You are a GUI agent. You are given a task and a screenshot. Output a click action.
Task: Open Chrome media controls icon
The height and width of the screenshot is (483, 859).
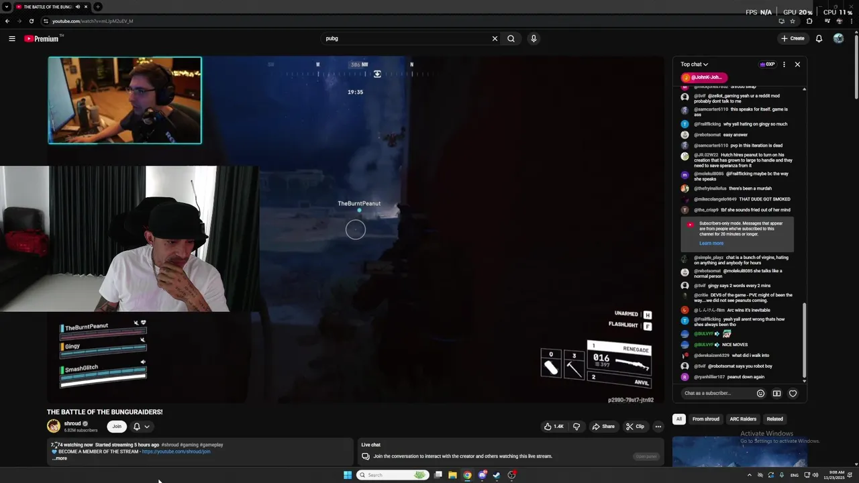827,21
